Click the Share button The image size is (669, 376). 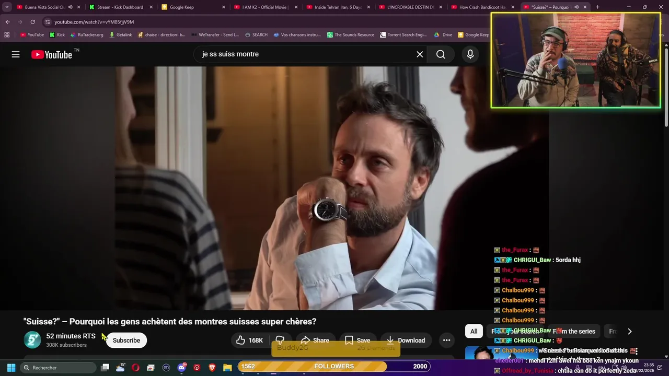(x=315, y=340)
